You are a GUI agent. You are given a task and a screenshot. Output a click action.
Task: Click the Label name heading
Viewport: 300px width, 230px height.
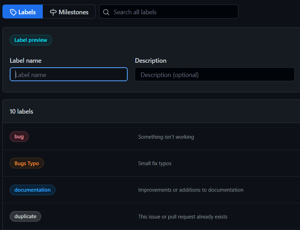coord(25,60)
